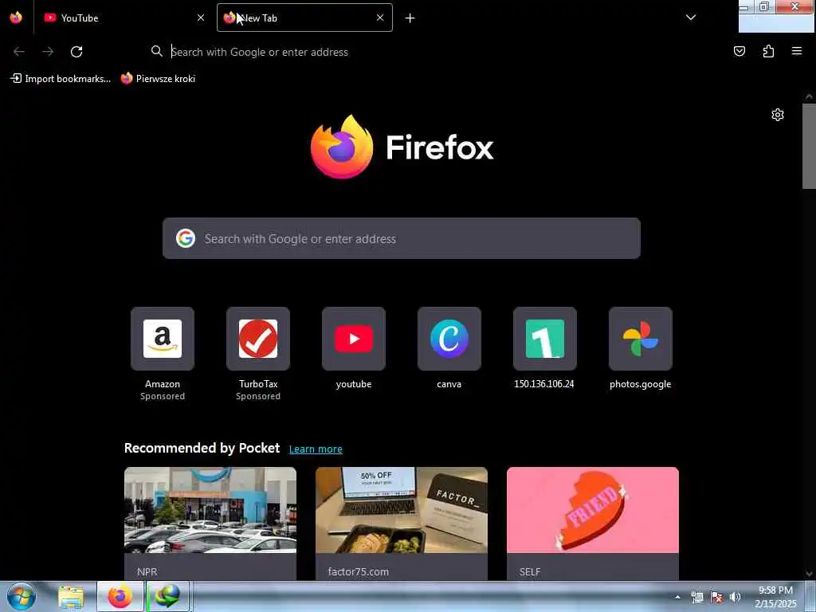
Task: Click the page search box with Google
Action: point(402,238)
